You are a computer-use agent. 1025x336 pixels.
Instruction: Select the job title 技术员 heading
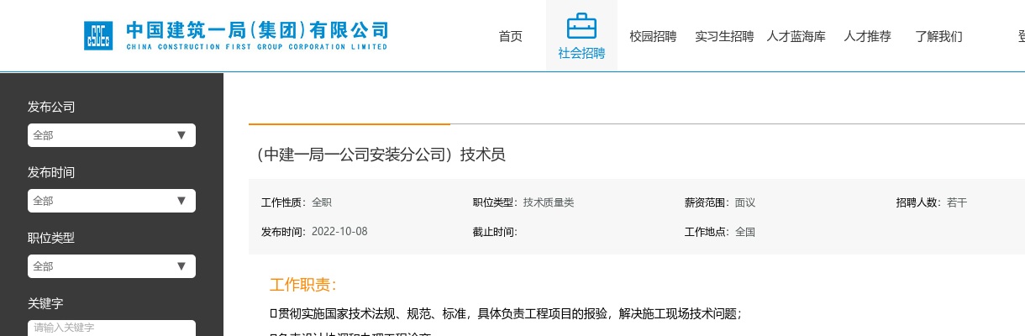[x=380, y=155]
